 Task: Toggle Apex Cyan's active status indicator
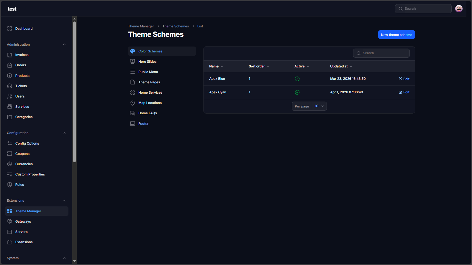pos(297,92)
